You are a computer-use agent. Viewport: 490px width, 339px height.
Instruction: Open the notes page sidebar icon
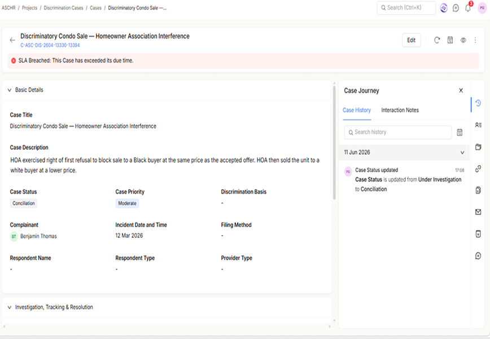pyautogui.click(x=478, y=234)
